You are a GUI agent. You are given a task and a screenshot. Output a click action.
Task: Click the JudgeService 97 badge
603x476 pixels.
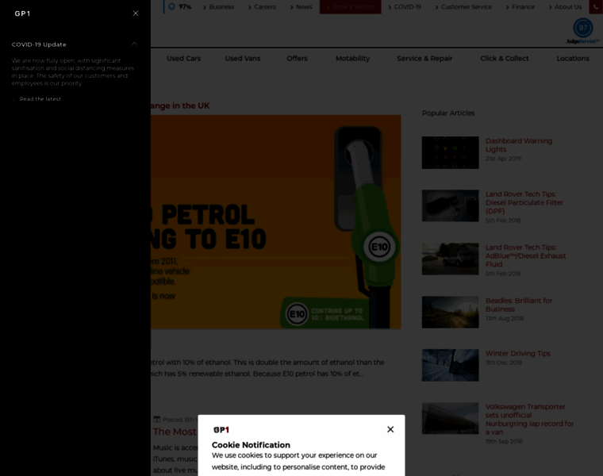point(582,31)
